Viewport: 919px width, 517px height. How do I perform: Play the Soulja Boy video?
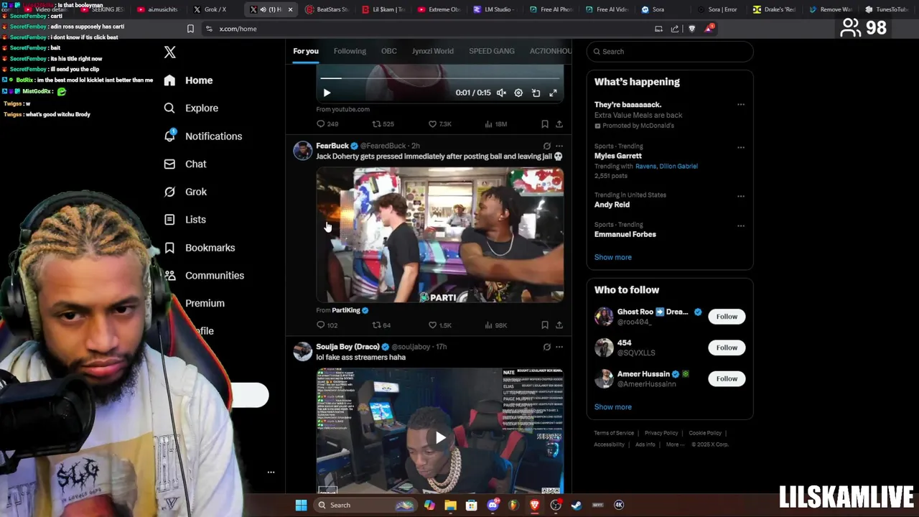(x=439, y=438)
